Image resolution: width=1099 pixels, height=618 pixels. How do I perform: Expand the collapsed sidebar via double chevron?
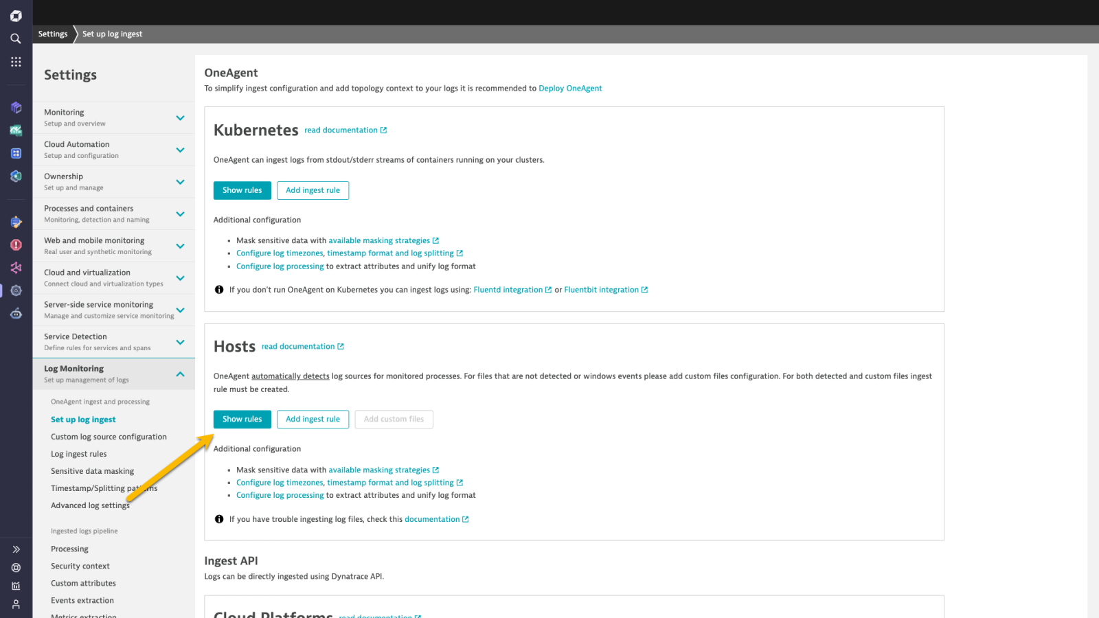click(x=15, y=549)
